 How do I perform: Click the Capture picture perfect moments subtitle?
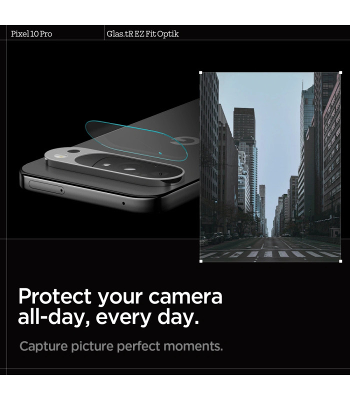click(121, 346)
